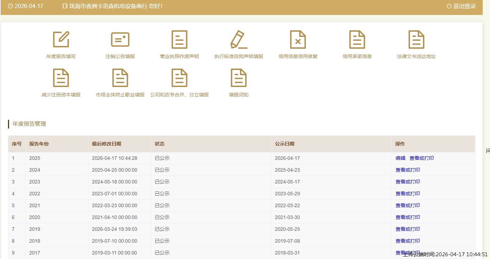Select the 执行标准自我声明填报 pencil icon
Image resolution: width=490 pixels, height=259 pixels.
239,40
